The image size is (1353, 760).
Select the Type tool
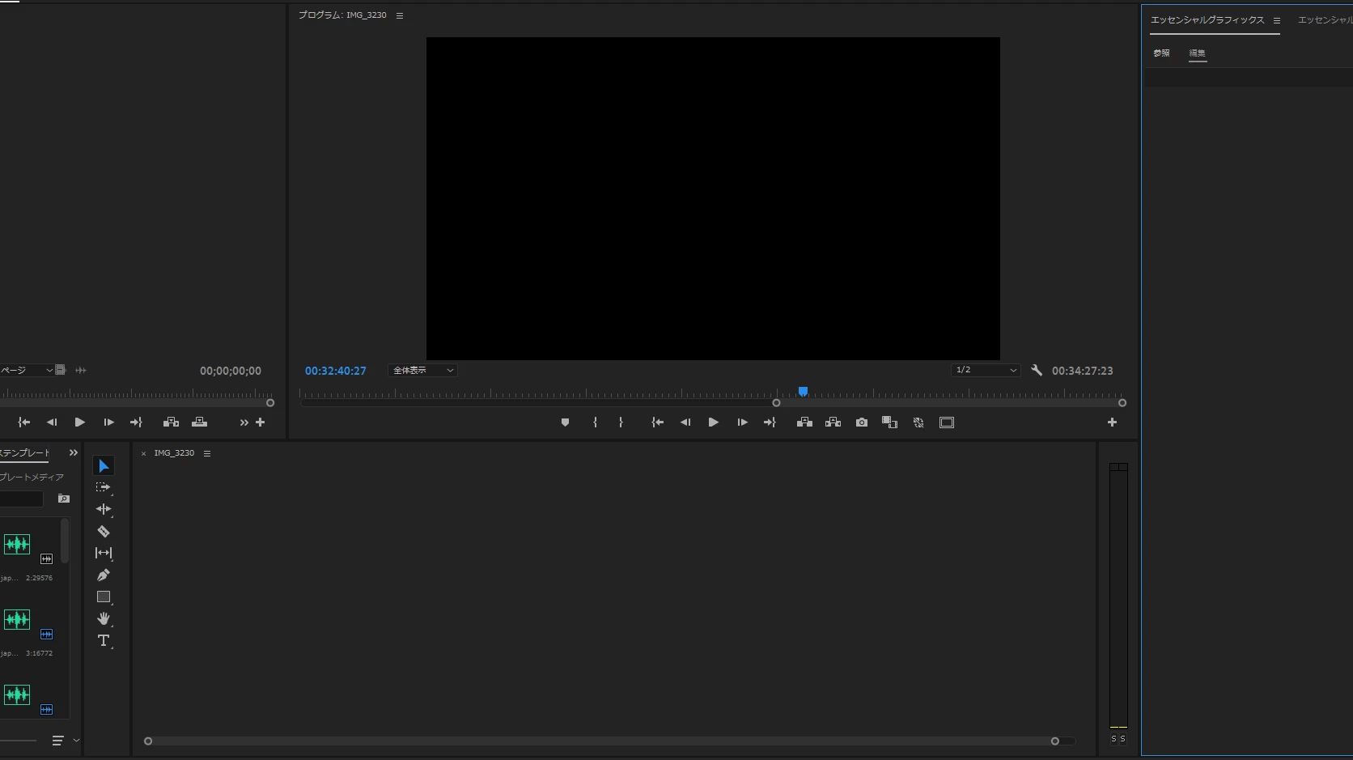click(x=104, y=641)
